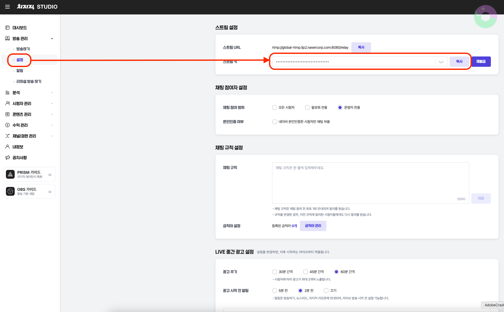Select 모든 시청자 chat range option

[x=275, y=108]
